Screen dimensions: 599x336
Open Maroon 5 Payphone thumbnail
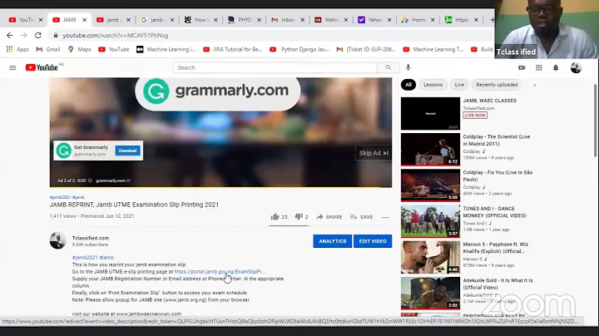pos(431,257)
